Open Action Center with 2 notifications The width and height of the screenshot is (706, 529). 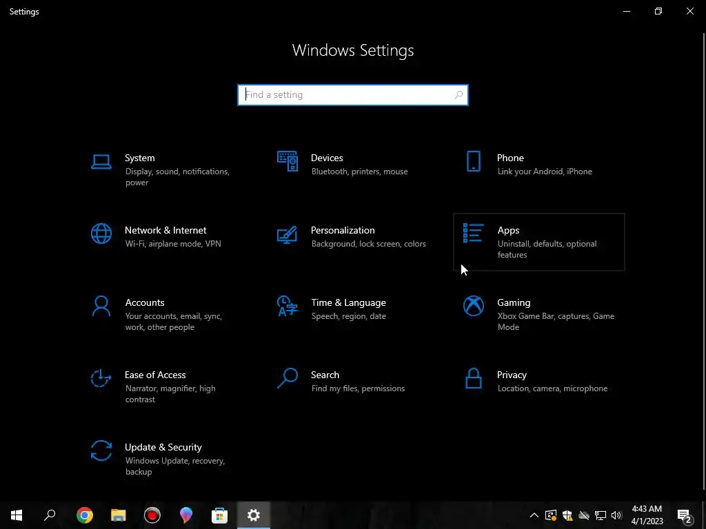point(685,515)
